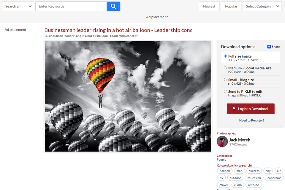Click the magnifying glass search button
Image resolution: width=285 pixels, height=190 pixels.
(x=113, y=6)
